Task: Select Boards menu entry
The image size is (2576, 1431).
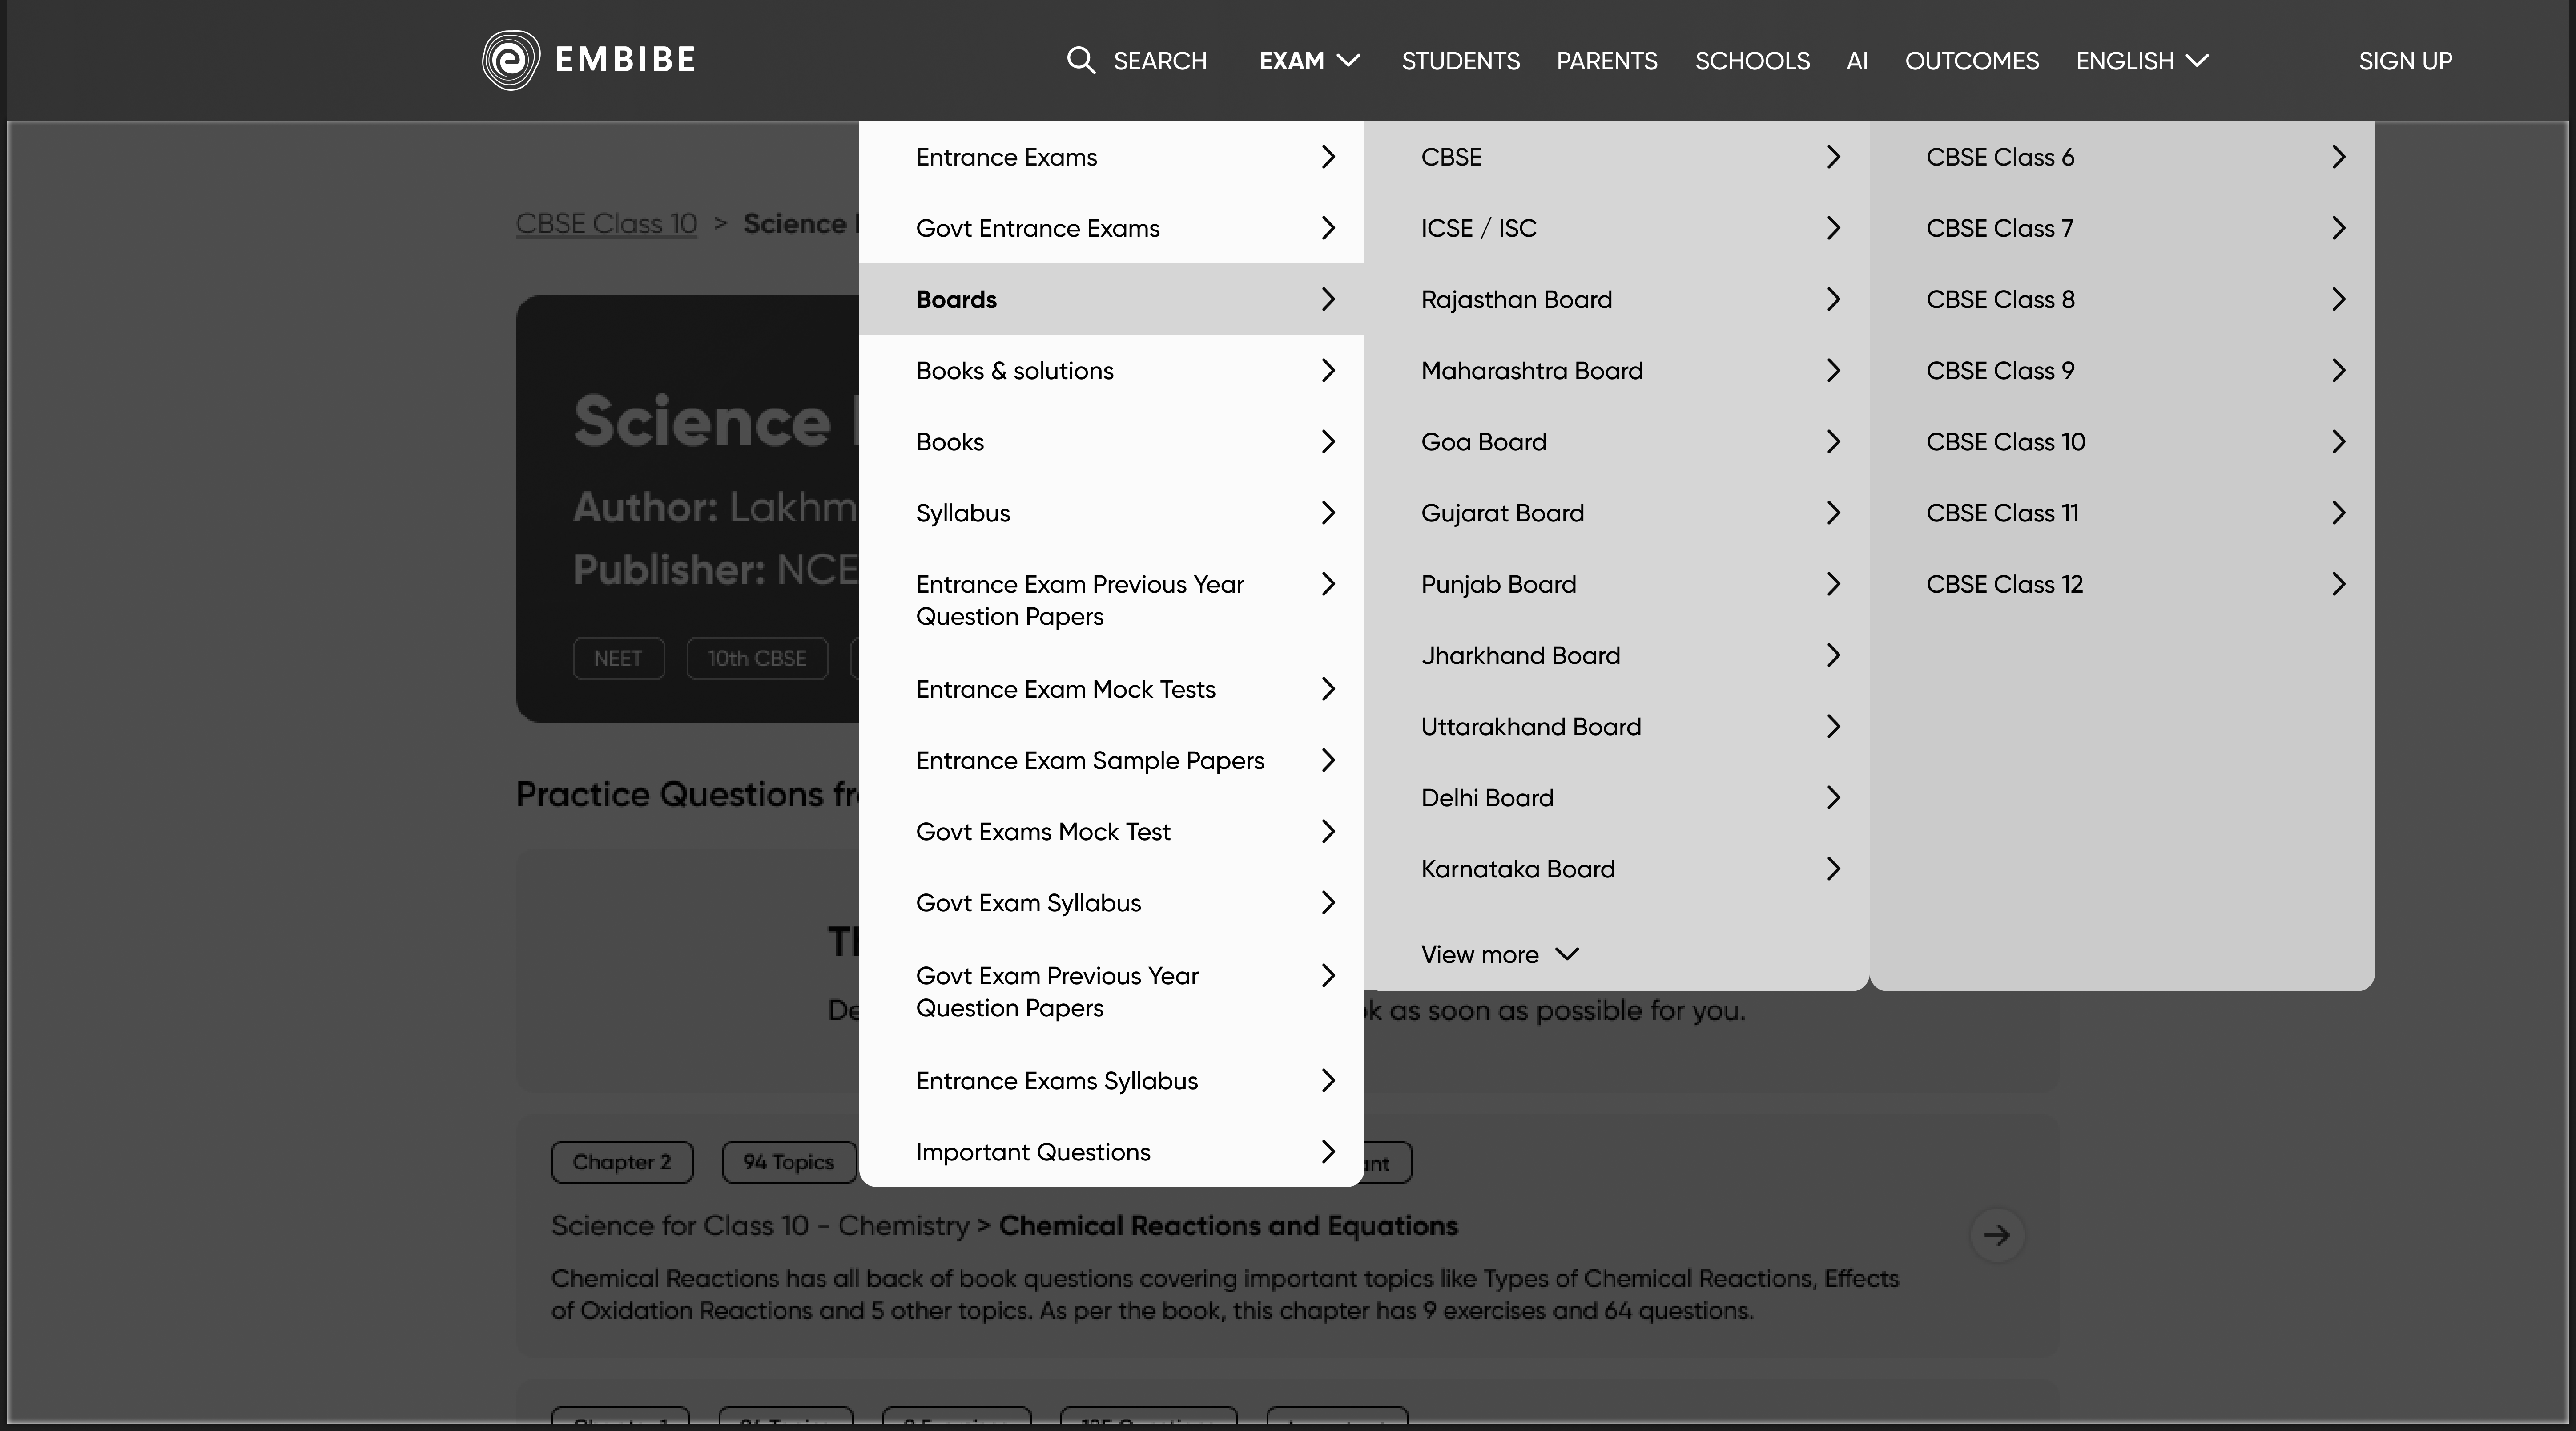Action: 1111,299
